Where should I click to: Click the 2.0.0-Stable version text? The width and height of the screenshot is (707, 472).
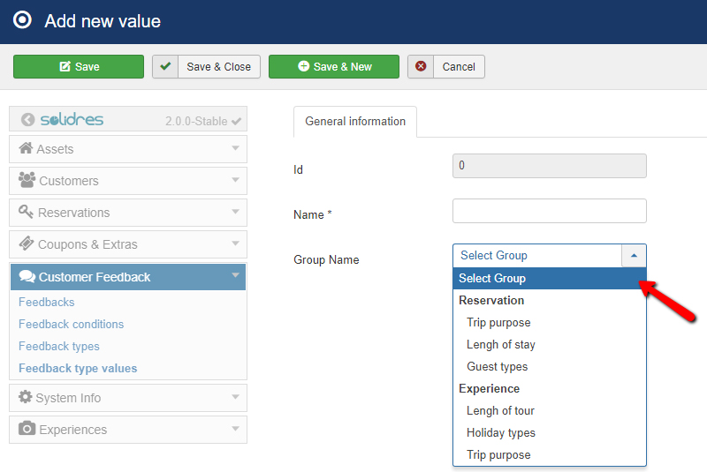coord(196,121)
